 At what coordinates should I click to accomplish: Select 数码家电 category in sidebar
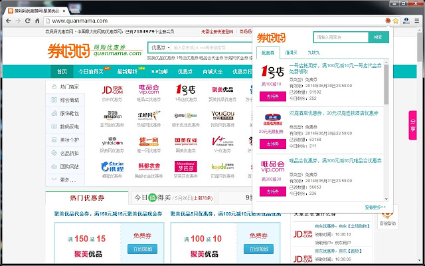click(x=69, y=126)
